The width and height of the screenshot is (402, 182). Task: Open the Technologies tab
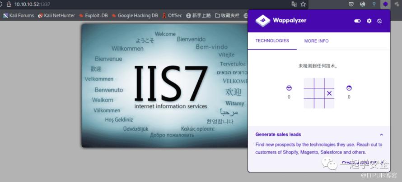coord(272,41)
